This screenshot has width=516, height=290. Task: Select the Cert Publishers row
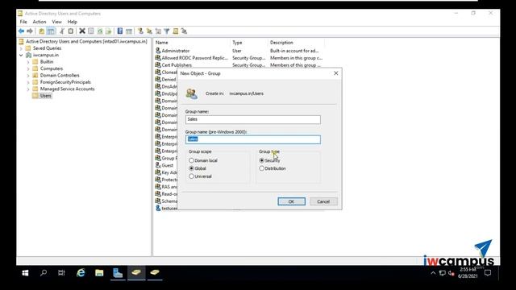239,65
